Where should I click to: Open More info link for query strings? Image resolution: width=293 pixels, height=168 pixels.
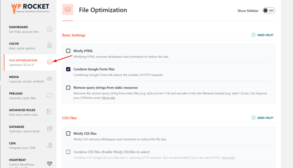pos(108,98)
